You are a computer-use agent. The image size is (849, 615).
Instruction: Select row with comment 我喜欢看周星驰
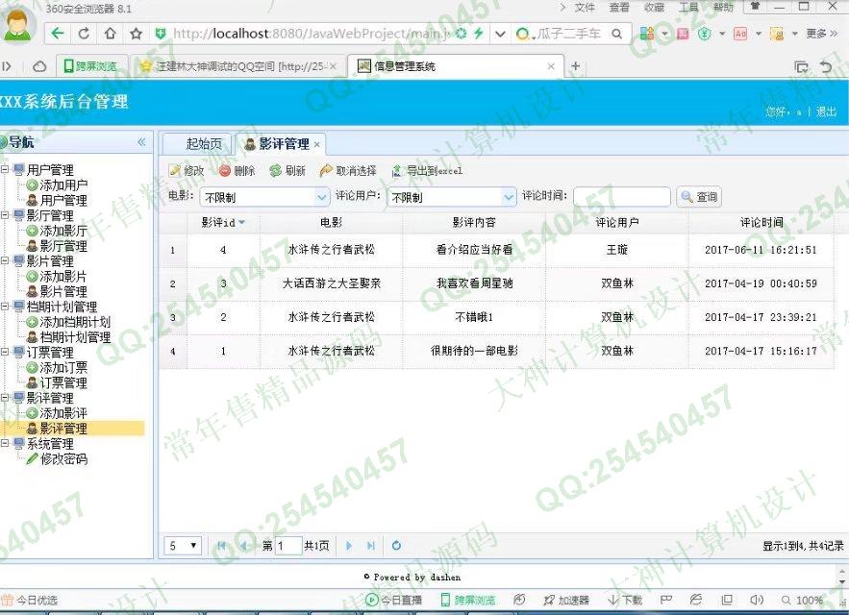[496, 283]
